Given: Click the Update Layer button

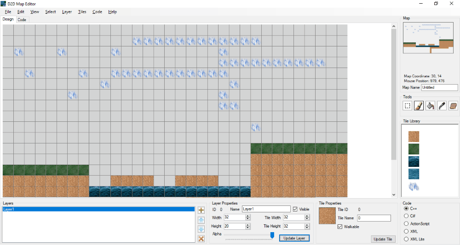Looking at the screenshot, I should click(x=294, y=238).
